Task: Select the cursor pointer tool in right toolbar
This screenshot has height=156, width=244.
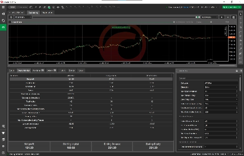Action: pos(241,14)
